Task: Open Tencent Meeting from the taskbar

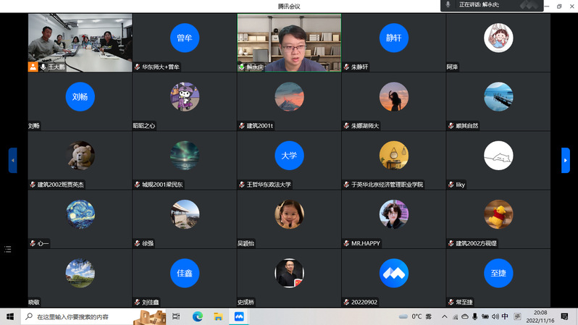Action: [238, 316]
